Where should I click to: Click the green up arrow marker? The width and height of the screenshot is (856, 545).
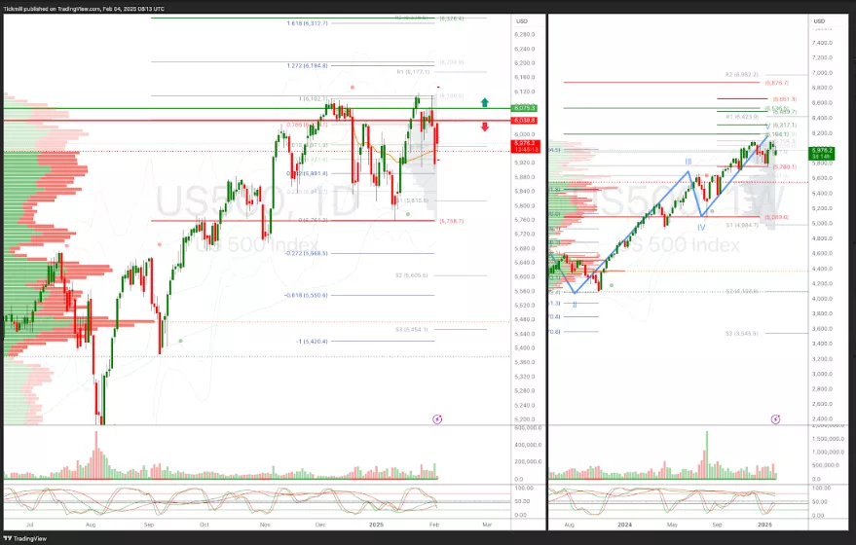pos(484,102)
